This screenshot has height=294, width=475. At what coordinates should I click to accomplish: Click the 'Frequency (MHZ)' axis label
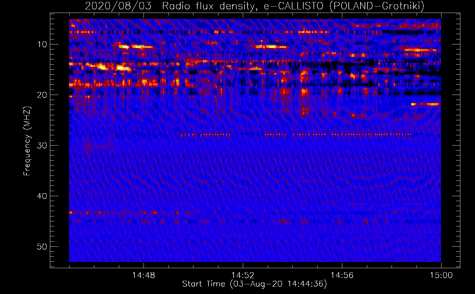pyautogui.click(x=27, y=141)
